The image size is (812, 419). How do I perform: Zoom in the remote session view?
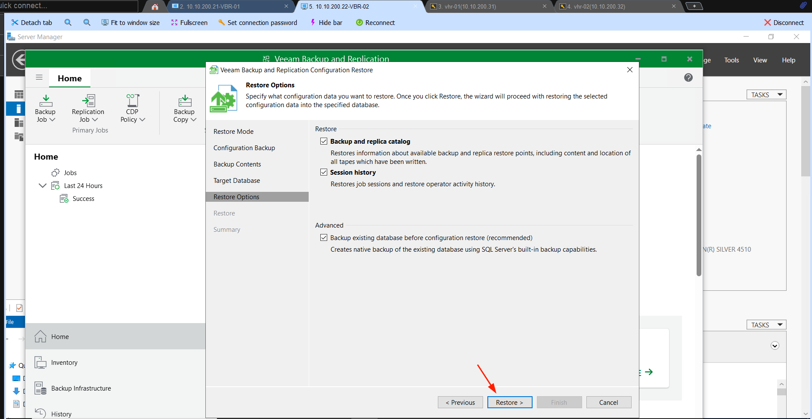point(68,22)
